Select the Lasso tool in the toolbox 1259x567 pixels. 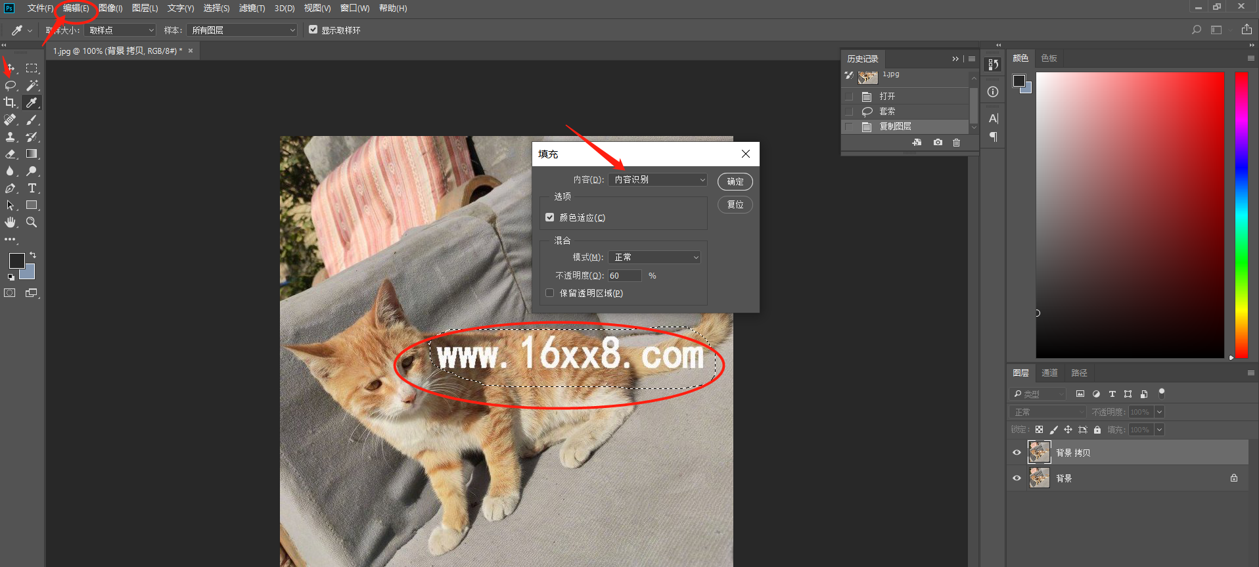[11, 85]
